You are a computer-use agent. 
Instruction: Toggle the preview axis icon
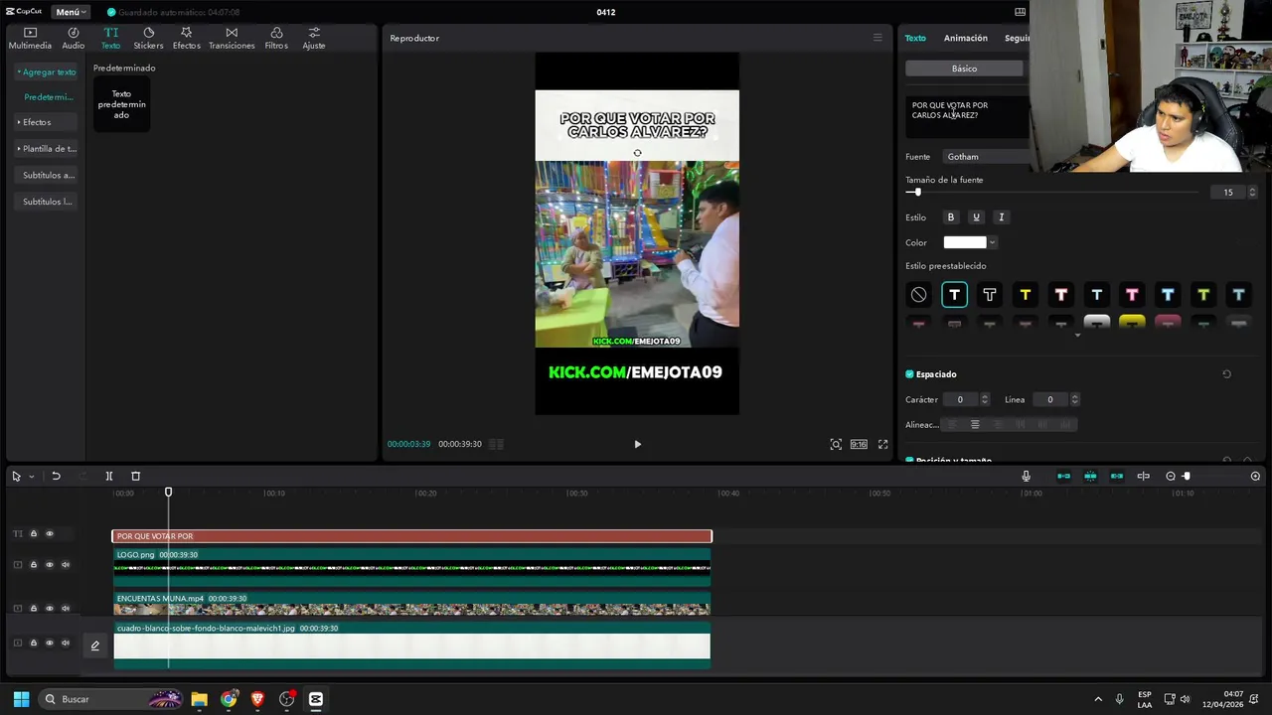pyautogui.click(x=1143, y=477)
